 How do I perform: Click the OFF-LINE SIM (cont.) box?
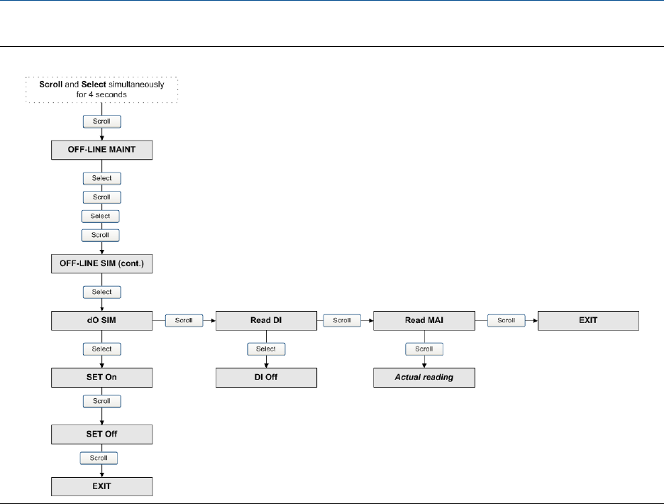point(102,263)
